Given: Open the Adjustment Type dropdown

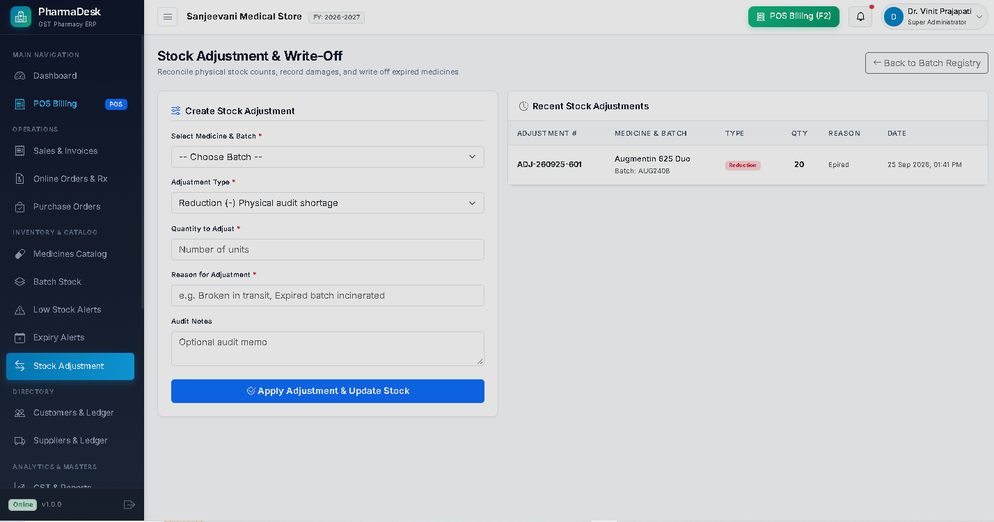Looking at the screenshot, I should pyautogui.click(x=328, y=203).
